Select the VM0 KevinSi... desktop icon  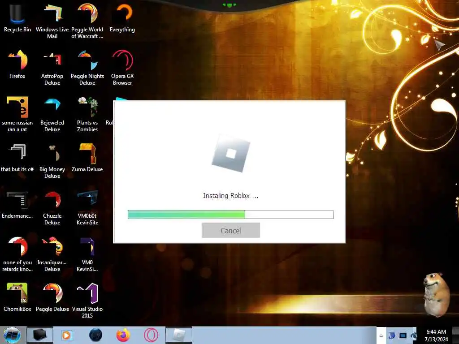coord(87,254)
